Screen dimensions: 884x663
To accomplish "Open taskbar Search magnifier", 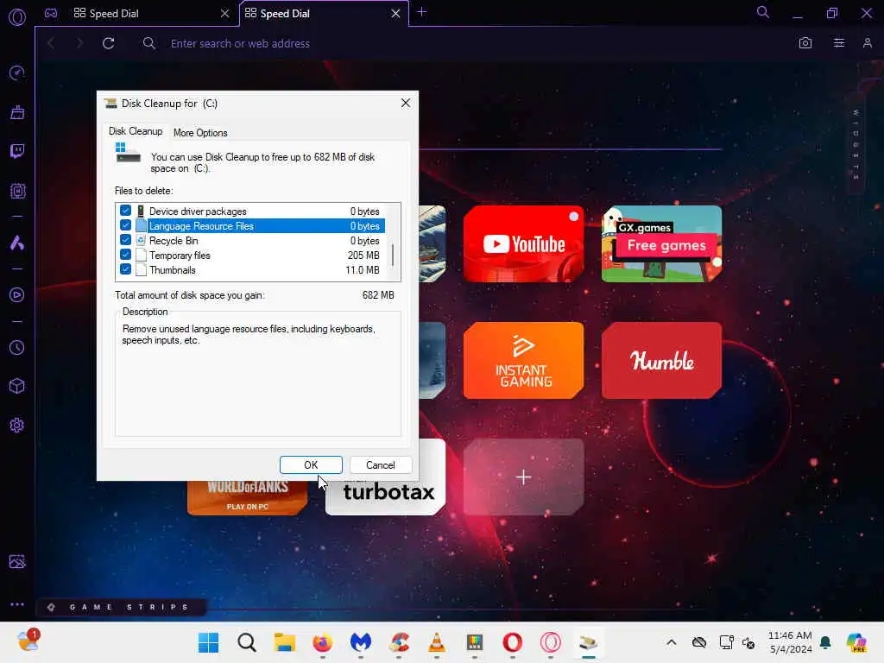I will coord(246,642).
